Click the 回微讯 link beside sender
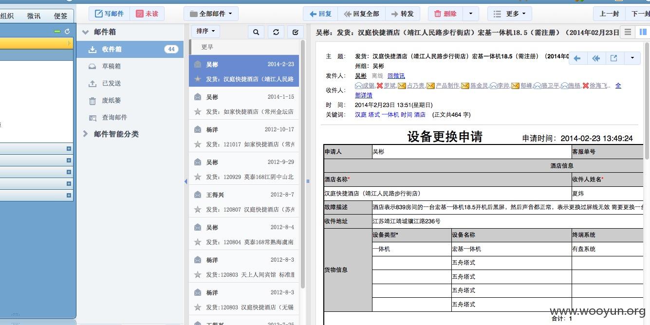This screenshot has width=650, height=325. 396,76
